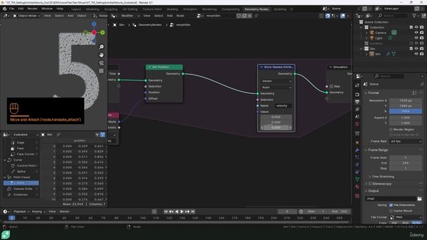
Task: Open the green Object Data properties tab
Action: coord(358,179)
